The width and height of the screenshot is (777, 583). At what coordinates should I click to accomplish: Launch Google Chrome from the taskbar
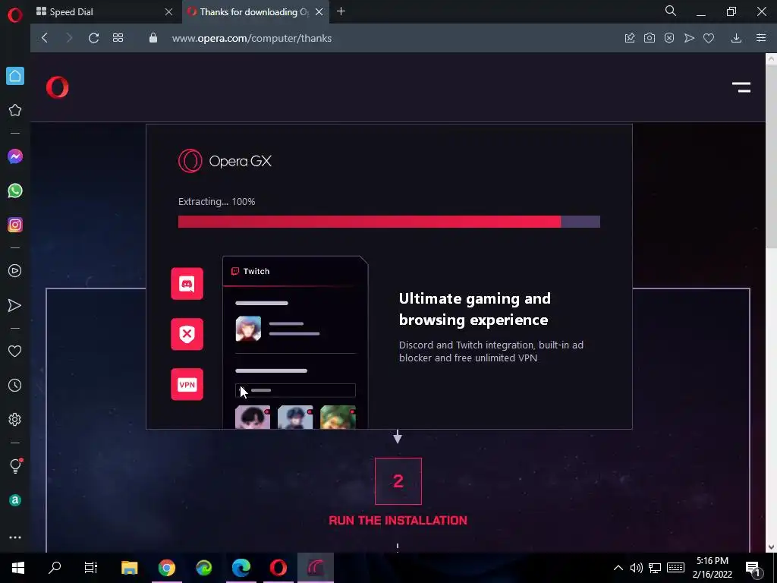(x=166, y=568)
